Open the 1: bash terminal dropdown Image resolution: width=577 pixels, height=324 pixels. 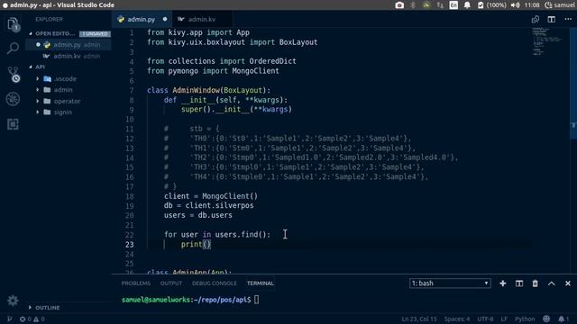pyautogui.click(x=450, y=283)
